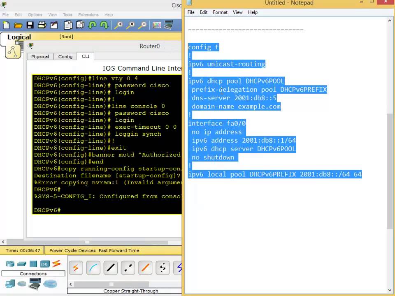
Task: Select the WAN Emulation cloud category
Action: [x=22, y=284]
